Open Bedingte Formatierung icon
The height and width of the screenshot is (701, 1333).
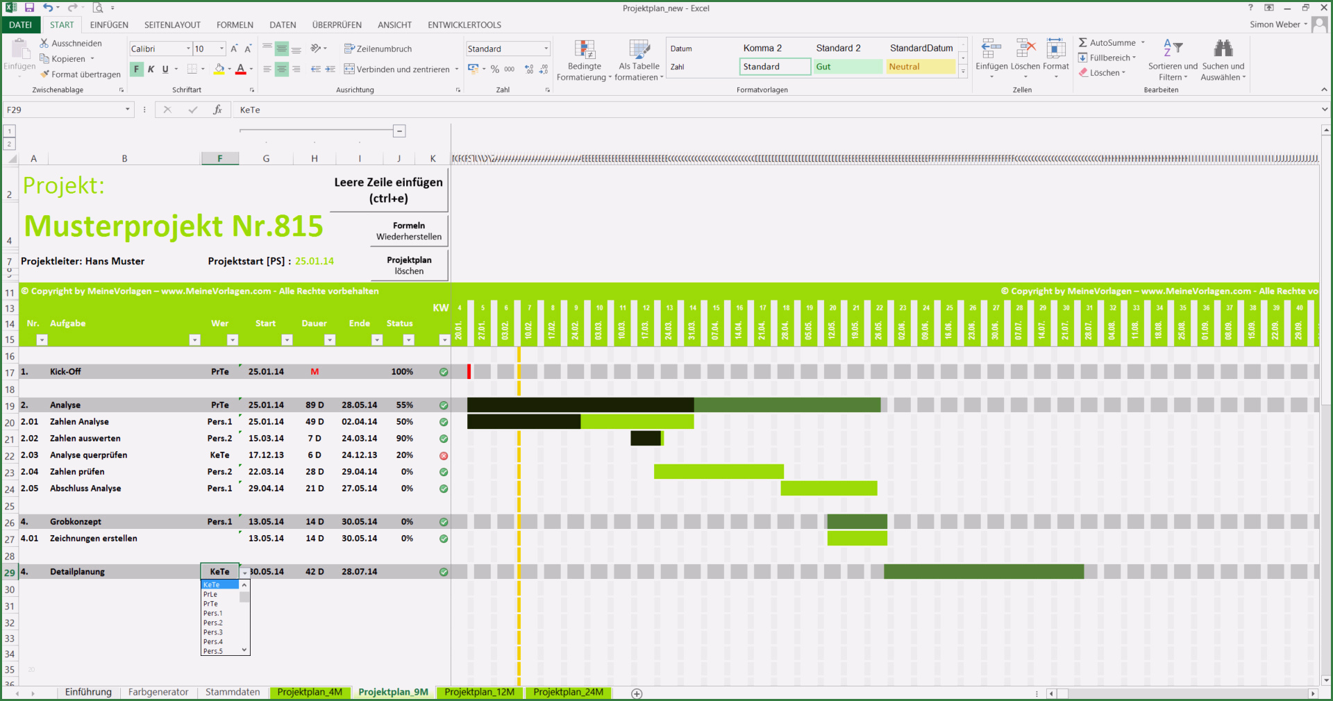(x=585, y=49)
